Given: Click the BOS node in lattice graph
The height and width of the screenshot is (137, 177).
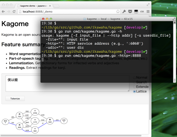Looking at the screenshot, I should [5, 122].
